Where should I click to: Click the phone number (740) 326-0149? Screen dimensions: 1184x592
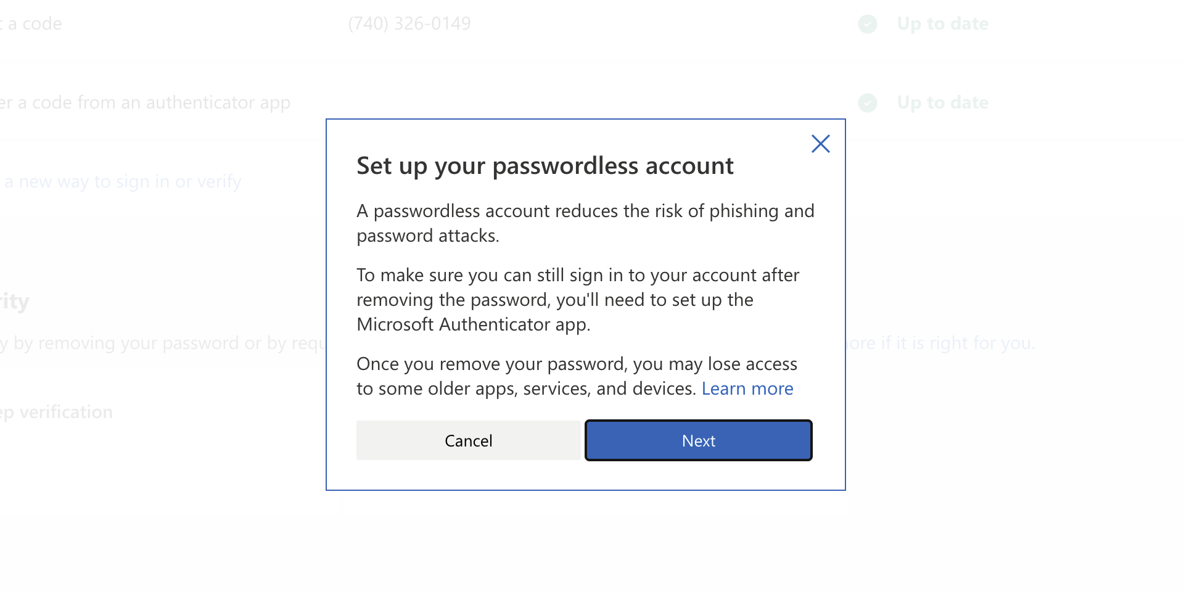pos(409,23)
